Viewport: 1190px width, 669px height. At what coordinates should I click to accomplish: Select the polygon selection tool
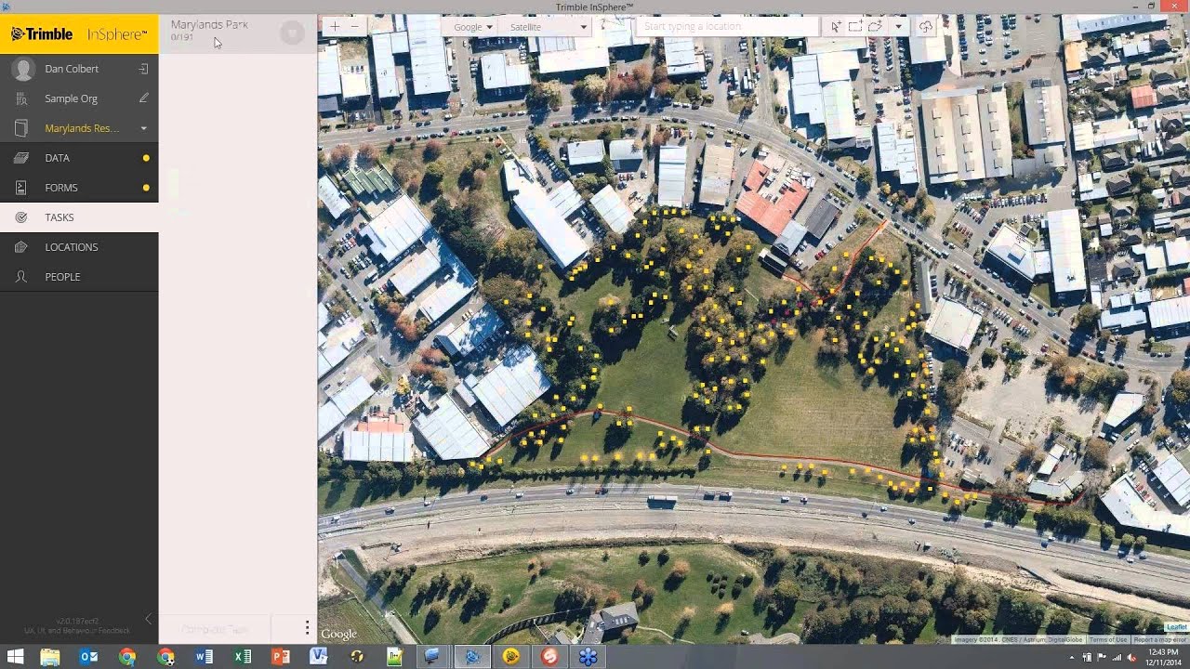(875, 27)
